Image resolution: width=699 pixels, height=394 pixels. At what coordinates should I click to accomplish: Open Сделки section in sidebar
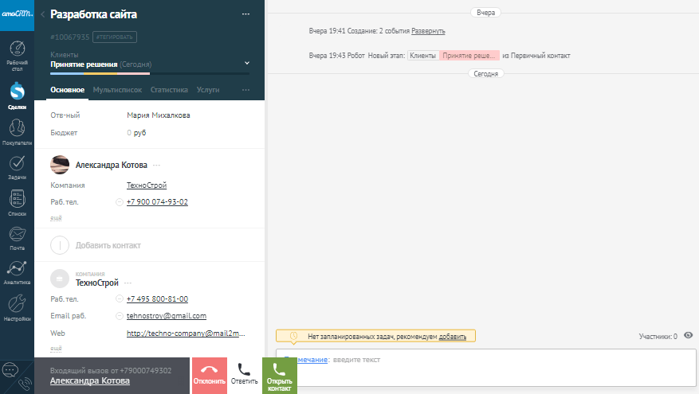coord(17,96)
